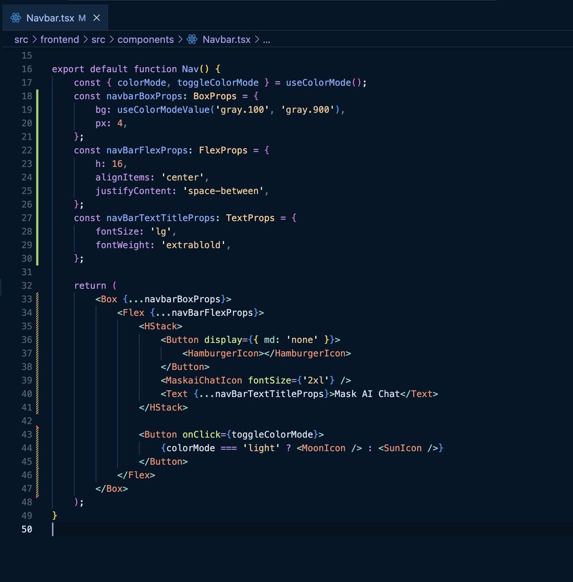Click 'onClick' attribute on line 43

point(202,435)
